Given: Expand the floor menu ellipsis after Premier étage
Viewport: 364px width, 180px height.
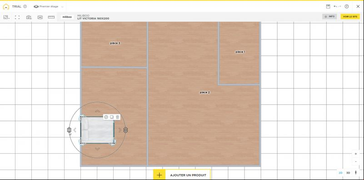Looking at the screenshot, I should coord(62,7).
